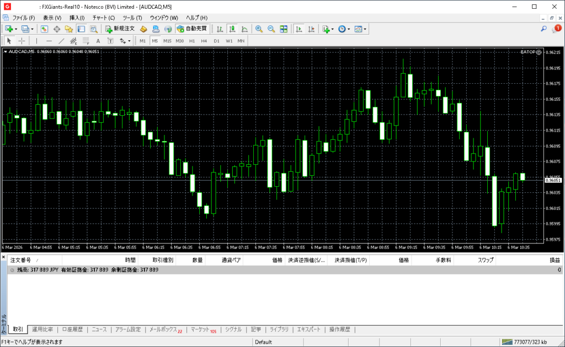Enable chart auto scroll
The image size is (565, 347).
pos(299,29)
